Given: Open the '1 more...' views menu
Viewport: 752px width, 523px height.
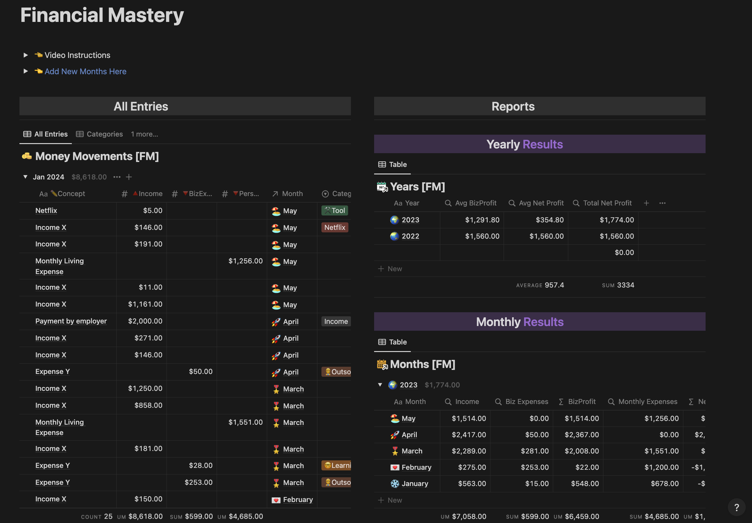Looking at the screenshot, I should pyautogui.click(x=145, y=134).
